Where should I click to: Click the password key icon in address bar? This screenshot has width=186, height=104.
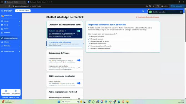147,6
